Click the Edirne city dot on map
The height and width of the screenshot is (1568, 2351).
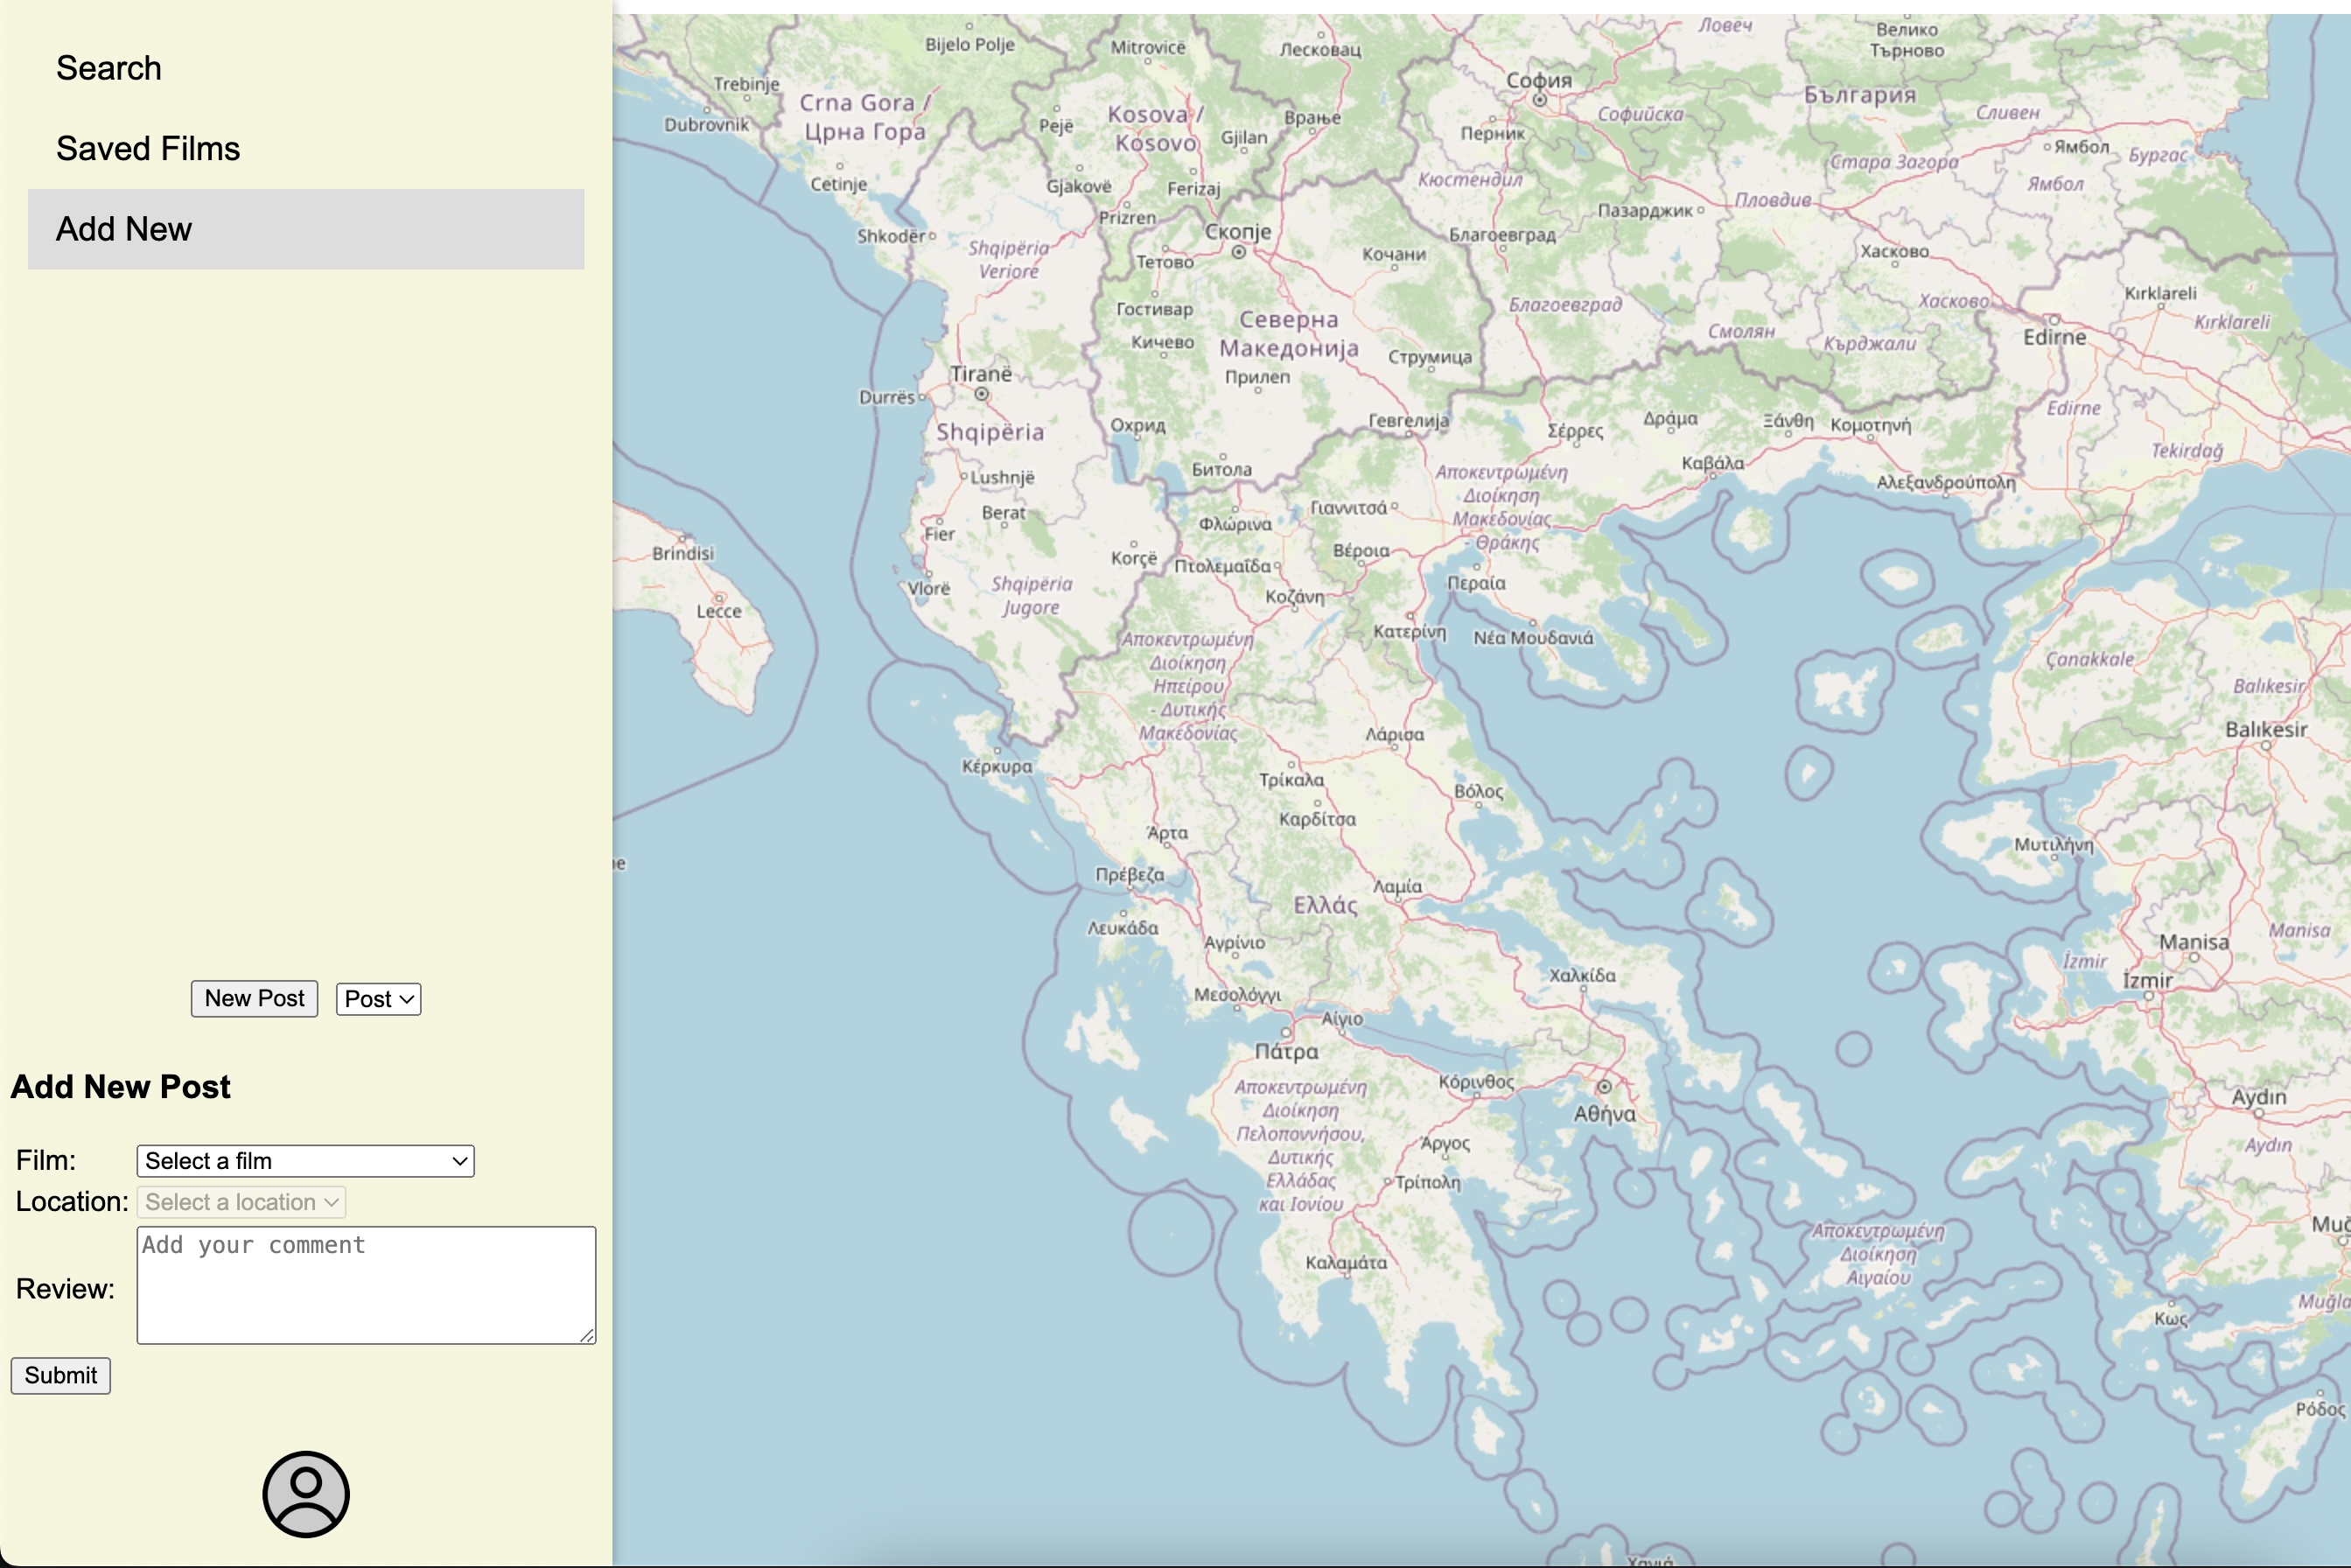(x=2054, y=320)
